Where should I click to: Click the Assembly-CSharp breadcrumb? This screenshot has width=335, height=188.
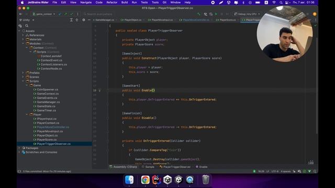coord(124,167)
